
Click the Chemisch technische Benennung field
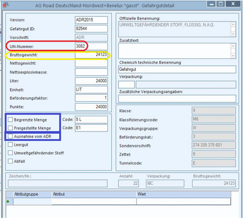pyautogui.click(x=177, y=69)
